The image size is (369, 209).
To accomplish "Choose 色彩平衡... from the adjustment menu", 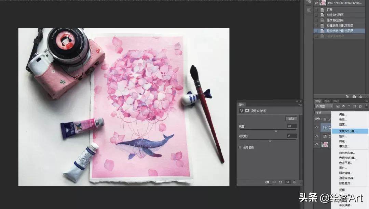I will [345, 163].
